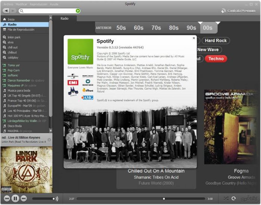Image resolution: width=261 pixels, height=205 pixels.
Task: Click the volume slider
Action: [x=43, y=199]
